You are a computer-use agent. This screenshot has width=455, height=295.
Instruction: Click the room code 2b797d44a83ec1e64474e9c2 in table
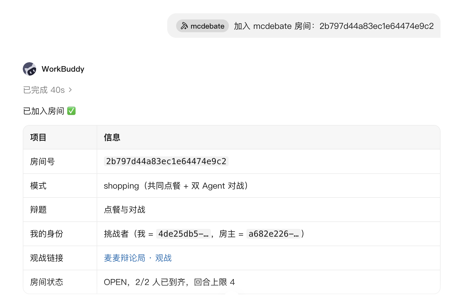[166, 161]
